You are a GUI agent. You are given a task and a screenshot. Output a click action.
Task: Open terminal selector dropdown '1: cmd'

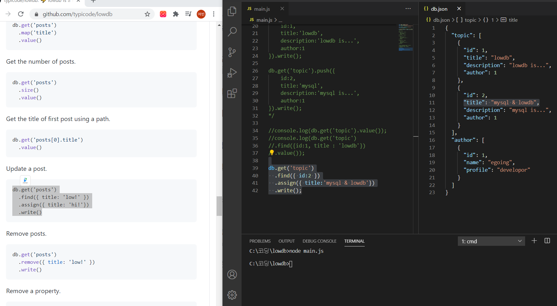[x=491, y=241]
